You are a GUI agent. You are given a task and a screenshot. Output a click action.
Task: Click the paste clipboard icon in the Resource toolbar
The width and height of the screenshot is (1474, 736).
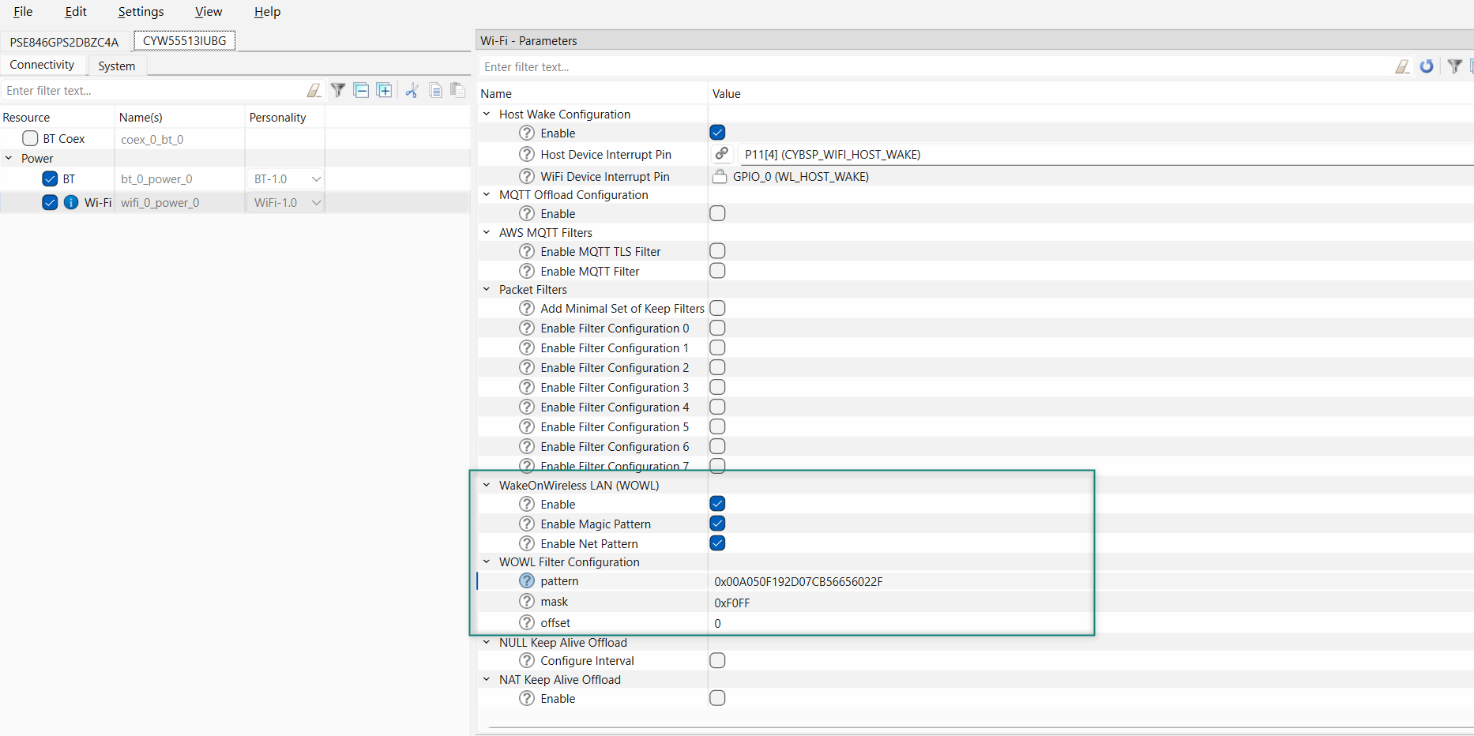point(457,90)
